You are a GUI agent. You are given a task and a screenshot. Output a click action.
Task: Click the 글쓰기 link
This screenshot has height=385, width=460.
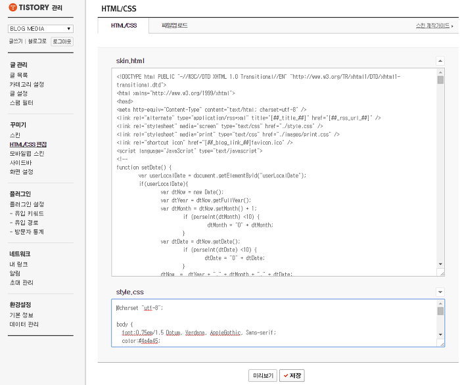[16, 41]
